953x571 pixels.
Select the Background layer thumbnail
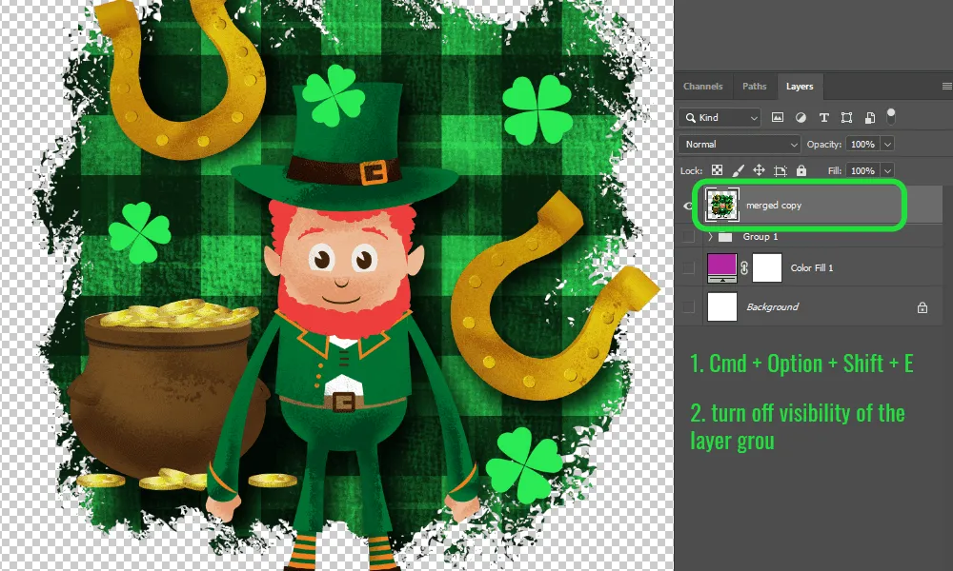(x=722, y=306)
